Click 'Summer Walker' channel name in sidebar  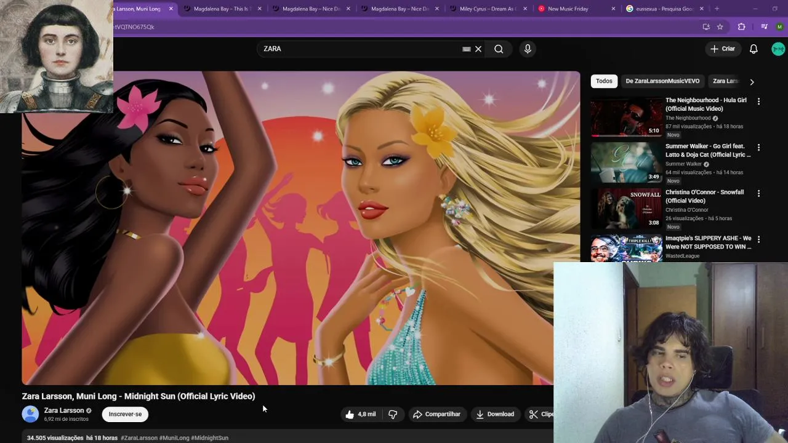click(x=683, y=164)
